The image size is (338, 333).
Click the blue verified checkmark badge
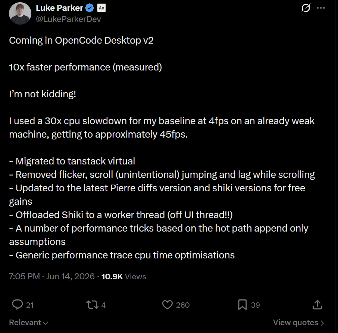coord(90,8)
